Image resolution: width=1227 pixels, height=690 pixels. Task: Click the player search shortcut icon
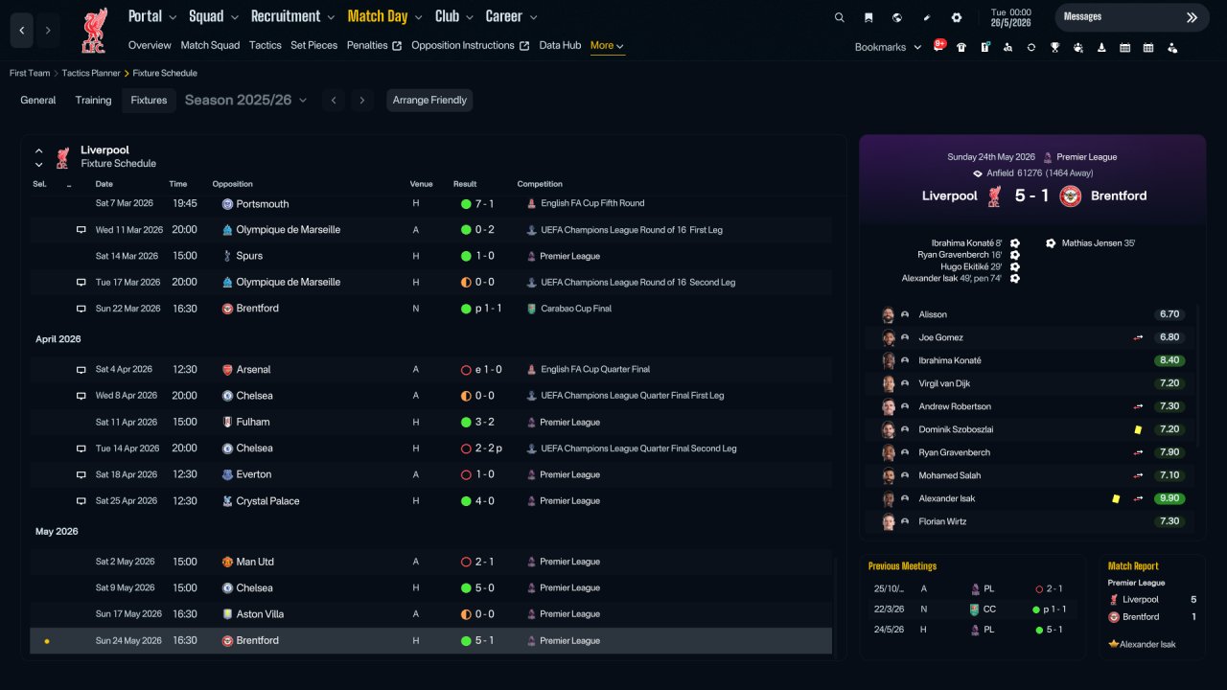1007,47
